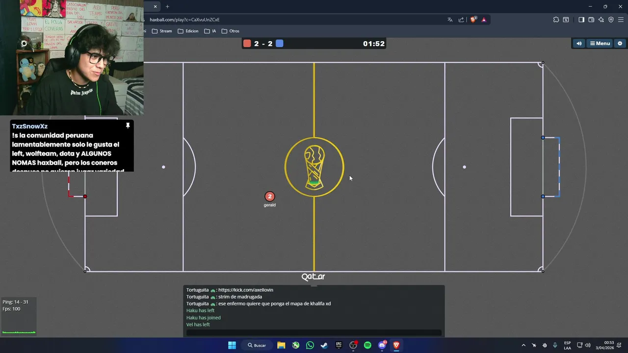Screen dimensions: 628x353
Task: Open WhatsApp from the taskbar
Action: click(310, 345)
